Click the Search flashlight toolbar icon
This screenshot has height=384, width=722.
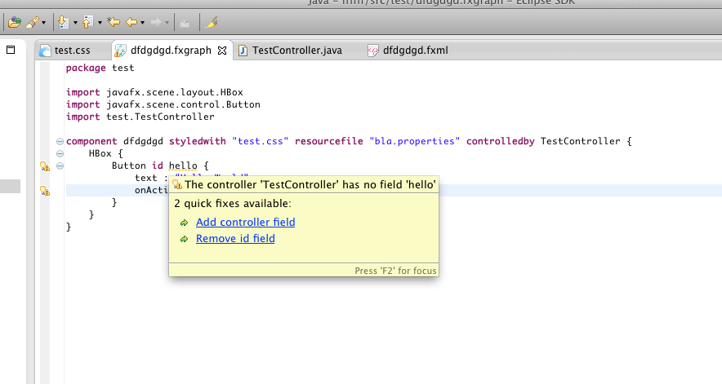click(33, 22)
